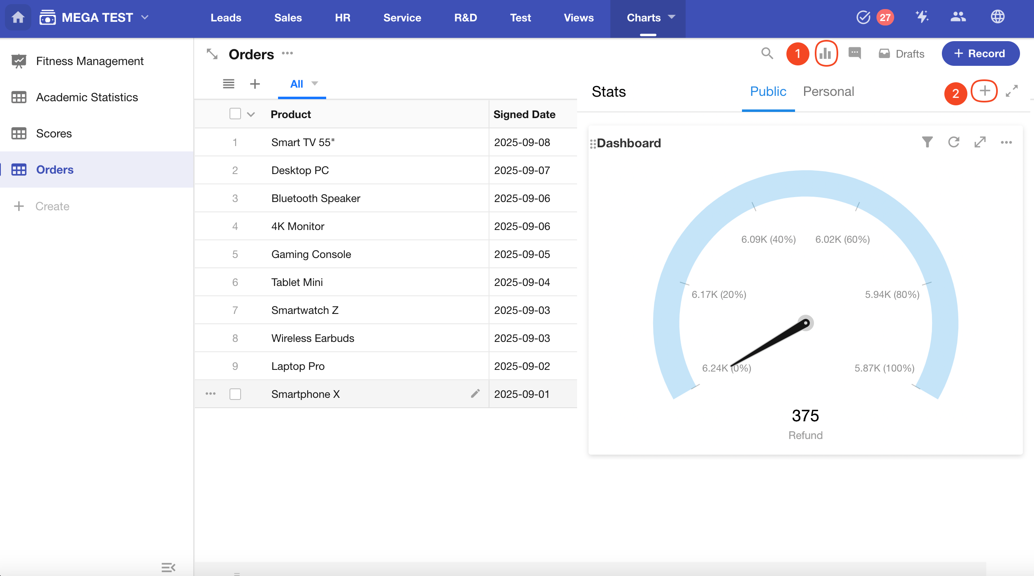Open the Sales menu

(x=288, y=18)
